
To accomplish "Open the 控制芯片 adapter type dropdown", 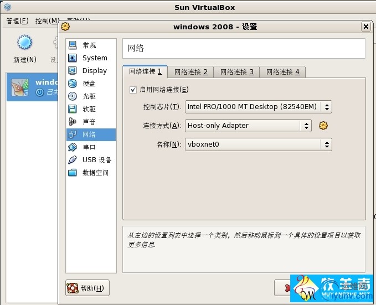I will [259, 107].
